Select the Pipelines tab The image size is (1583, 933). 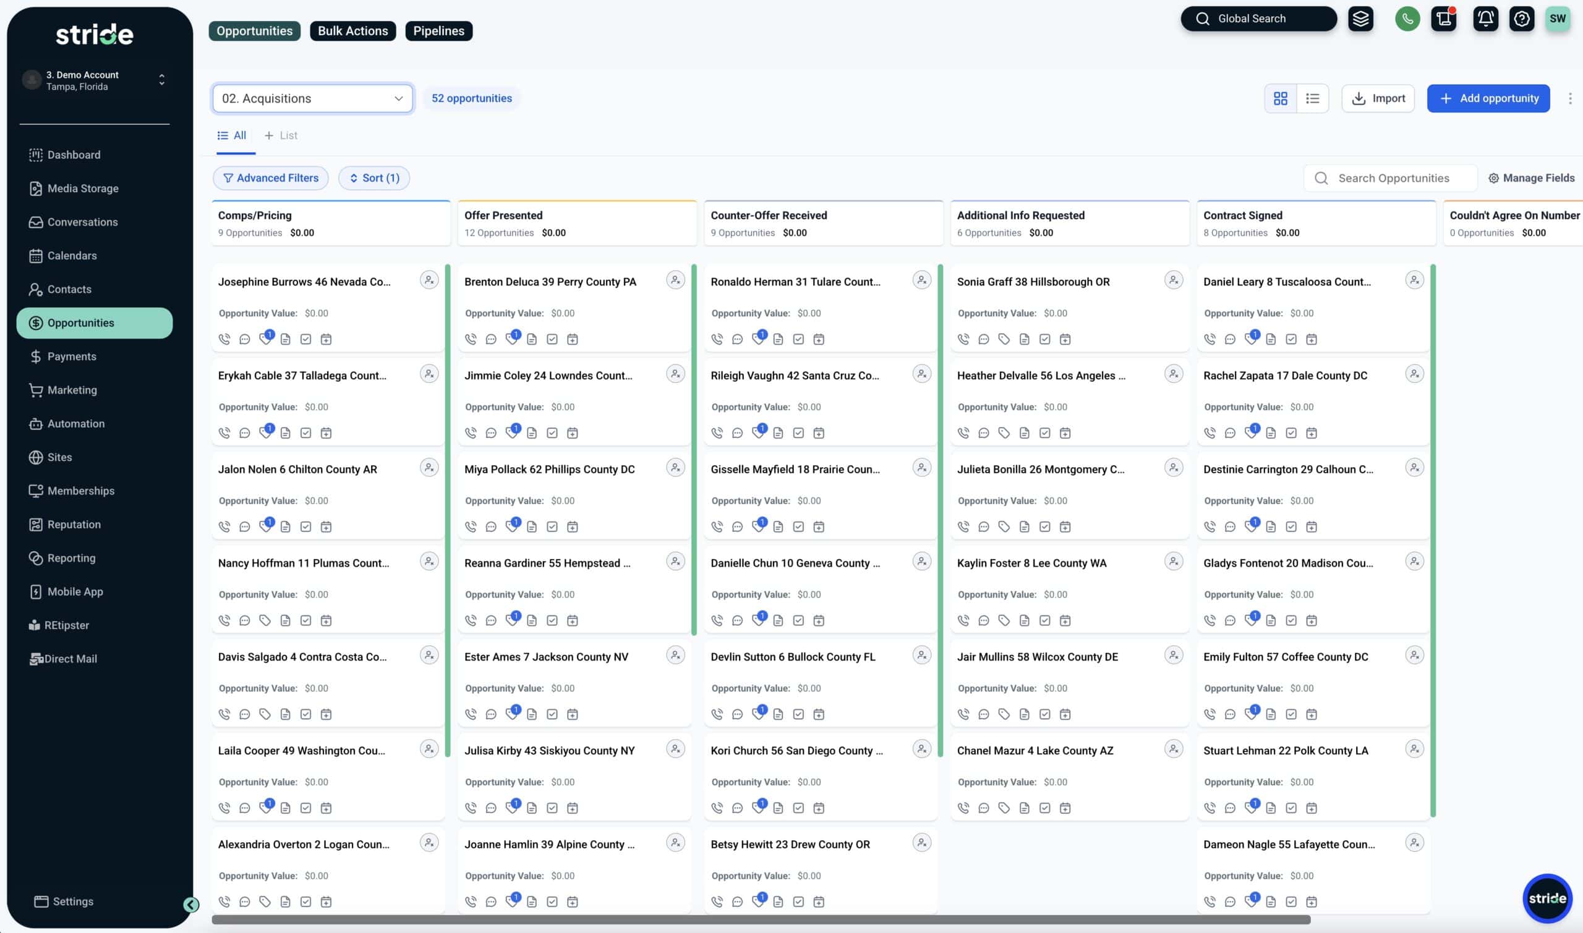pos(438,31)
